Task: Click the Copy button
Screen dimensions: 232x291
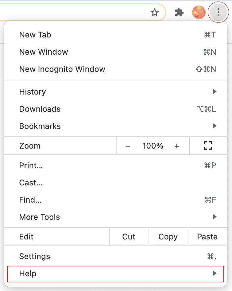Action: 168,236
